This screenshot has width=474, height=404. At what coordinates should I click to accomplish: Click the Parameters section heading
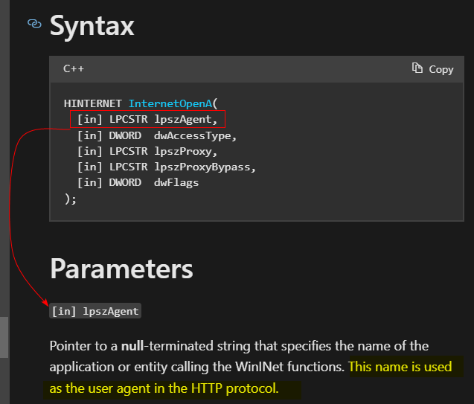(x=121, y=269)
